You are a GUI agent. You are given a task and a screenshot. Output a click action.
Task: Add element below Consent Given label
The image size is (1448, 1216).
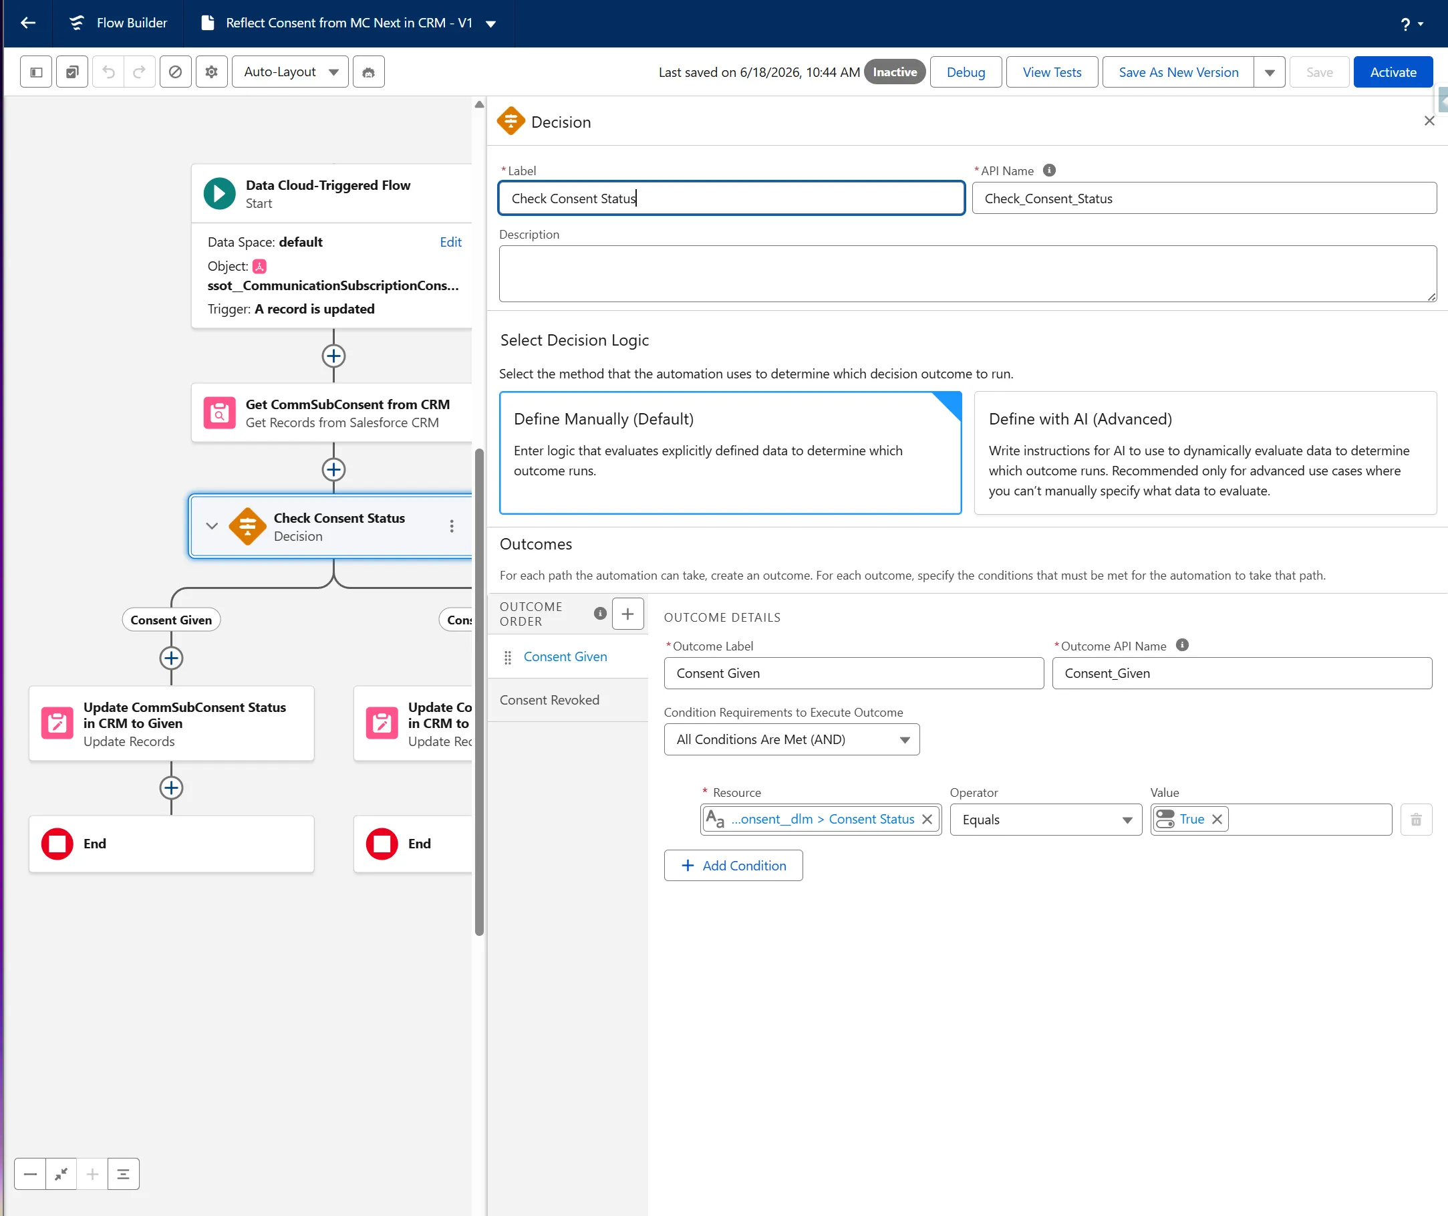point(171,658)
